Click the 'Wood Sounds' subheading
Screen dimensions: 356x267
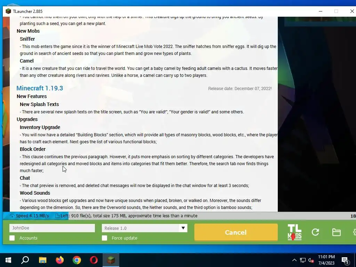point(35,193)
